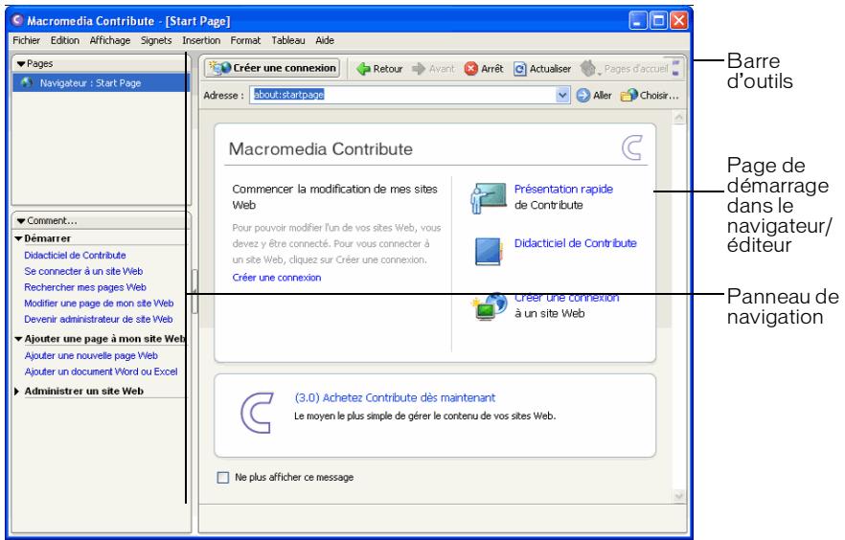This screenshot has height=540, width=845.
Task: Click the Aller go button icon
Action: pos(583,96)
